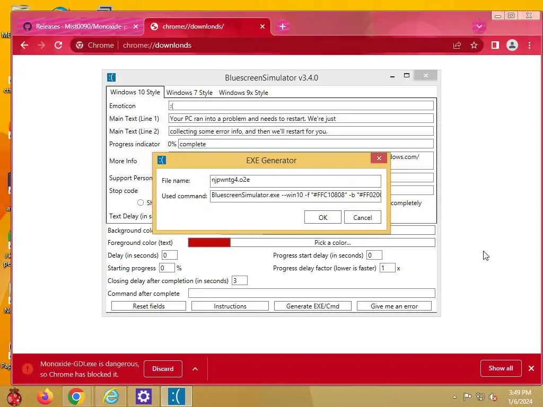Open the Chrome profile avatar
Image resolution: width=543 pixels, height=407 pixels.
point(512,46)
